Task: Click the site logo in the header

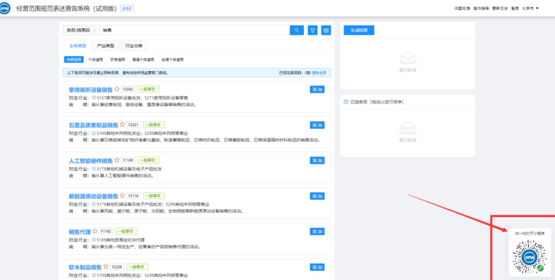Action: tap(6, 9)
